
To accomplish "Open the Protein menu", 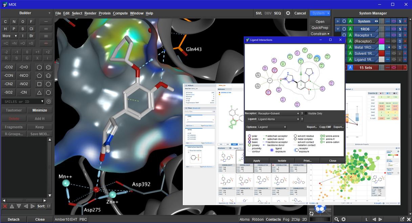I will (105, 13).
